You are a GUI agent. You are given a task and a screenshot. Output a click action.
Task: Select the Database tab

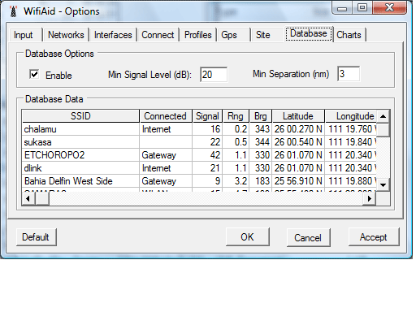pos(309,34)
